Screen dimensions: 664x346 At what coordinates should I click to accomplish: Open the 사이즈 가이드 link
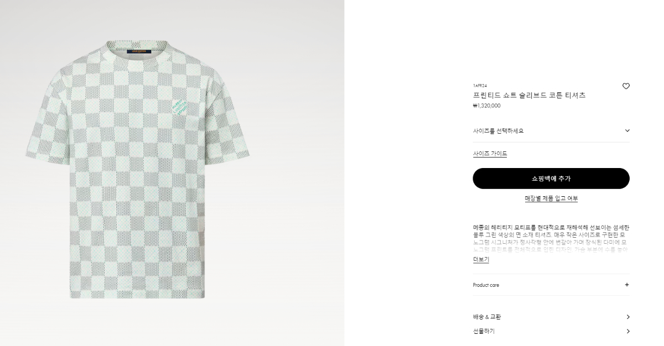pyautogui.click(x=490, y=154)
